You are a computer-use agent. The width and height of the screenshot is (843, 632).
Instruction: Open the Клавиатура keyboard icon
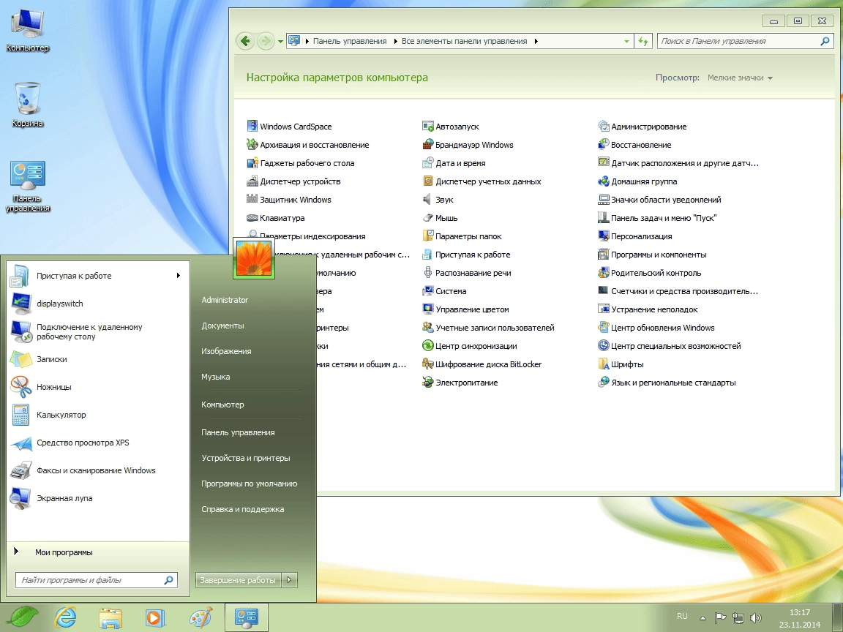pyautogui.click(x=252, y=218)
